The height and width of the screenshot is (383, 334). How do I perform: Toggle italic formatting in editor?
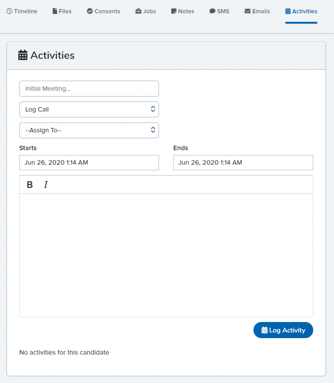click(x=46, y=185)
